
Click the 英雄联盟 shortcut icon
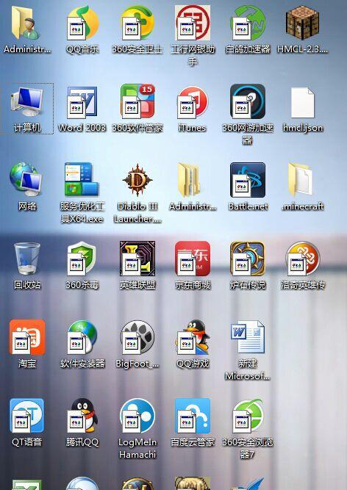137,259
